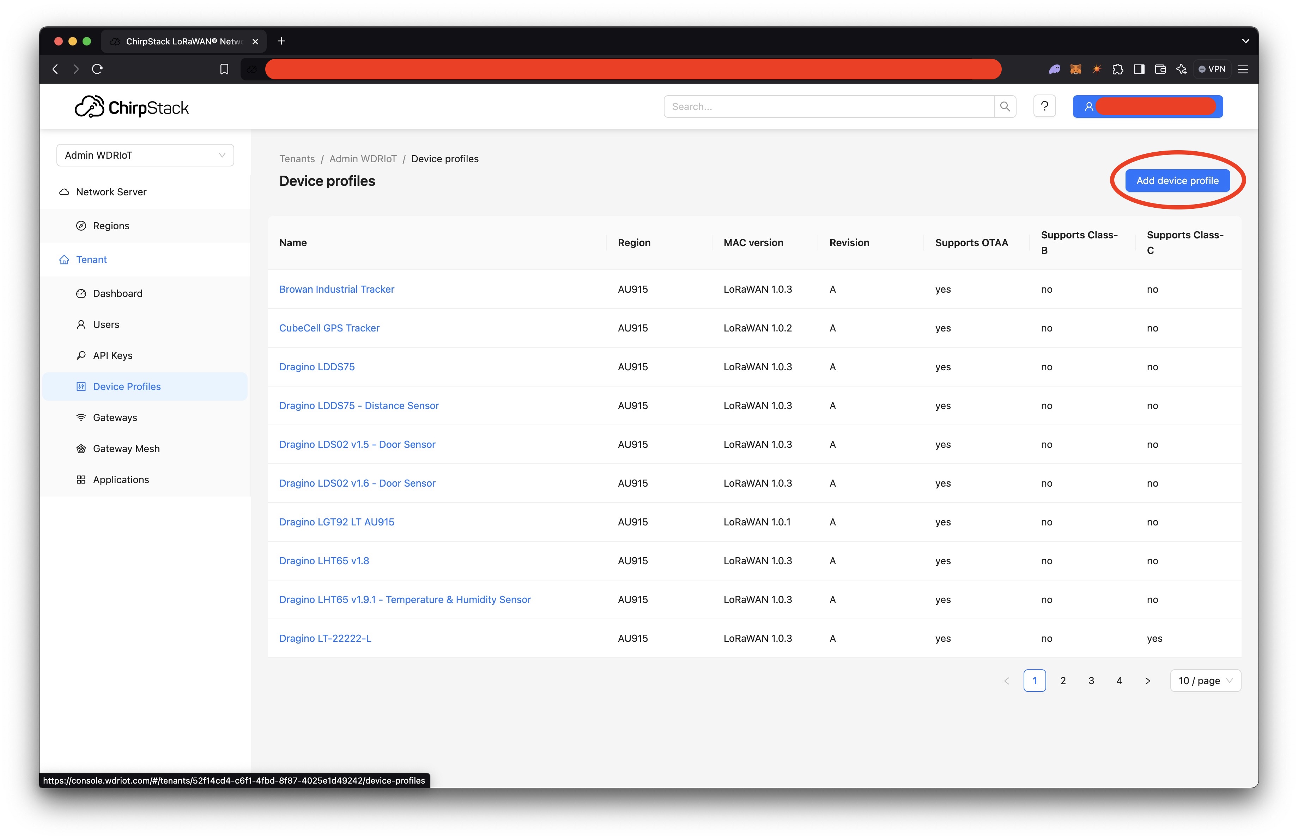Open new browser tab with plus icon
The height and width of the screenshot is (840, 1298).
(x=281, y=41)
